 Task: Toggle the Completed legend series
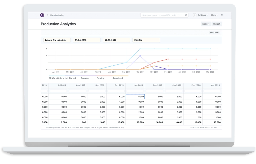tap(117, 78)
